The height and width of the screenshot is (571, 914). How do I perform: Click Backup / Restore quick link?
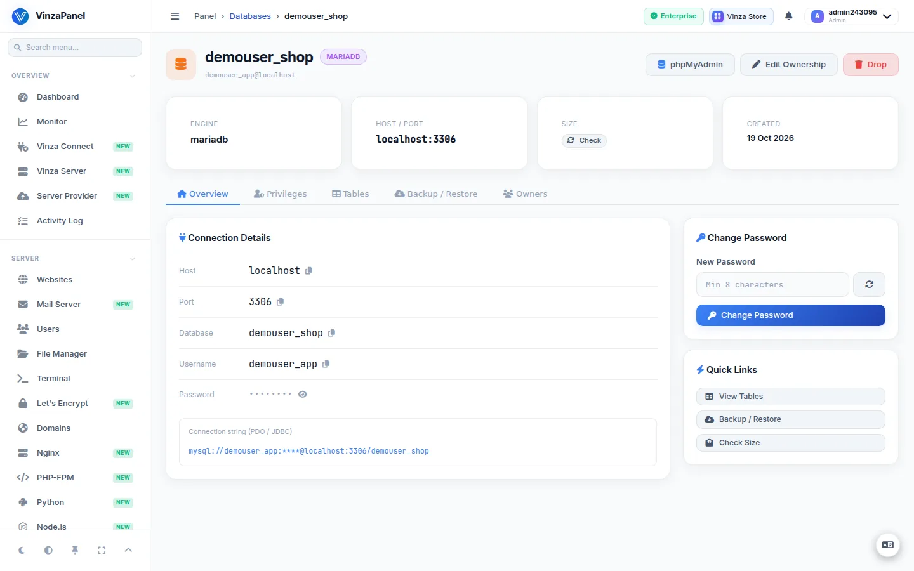coord(791,419)
